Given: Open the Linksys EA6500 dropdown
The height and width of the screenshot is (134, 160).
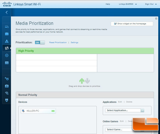Looking at the screenshot, I should [128, 4].
